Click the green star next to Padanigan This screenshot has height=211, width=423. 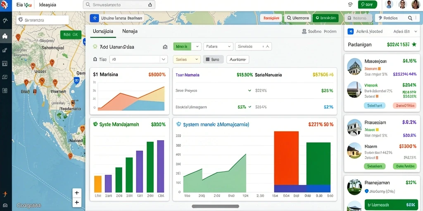click(414, 45)
